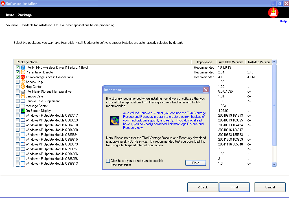
Task: Click the Update Module Q896256 icon
Action: 23,158
